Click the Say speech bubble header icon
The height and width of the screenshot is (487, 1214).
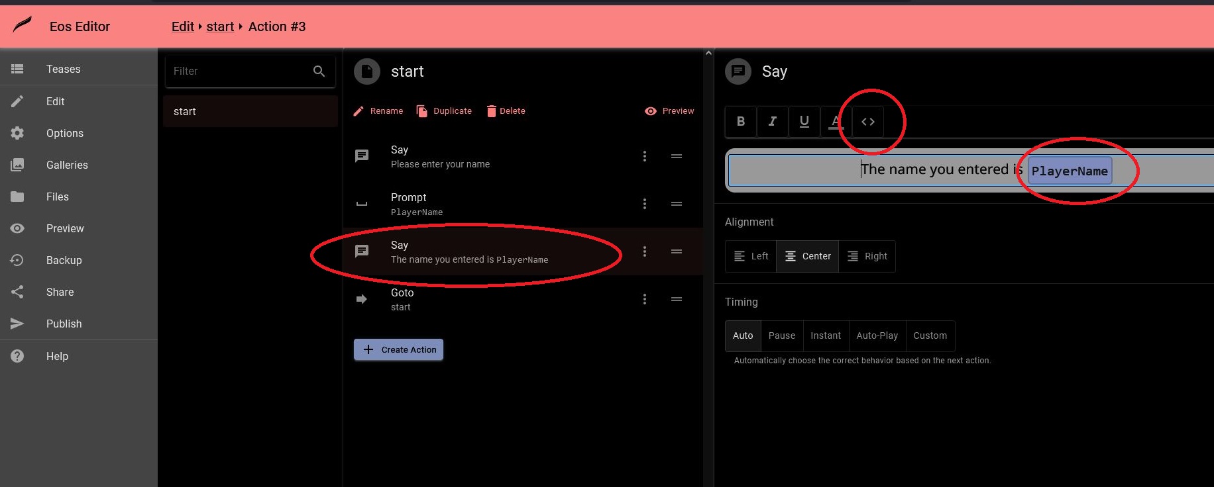tap(738, 71)
